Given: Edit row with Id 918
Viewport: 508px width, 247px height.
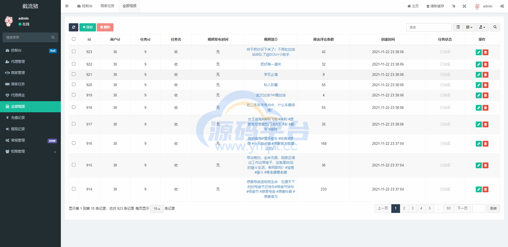Looking at the screenshot, I should [479, 108].
